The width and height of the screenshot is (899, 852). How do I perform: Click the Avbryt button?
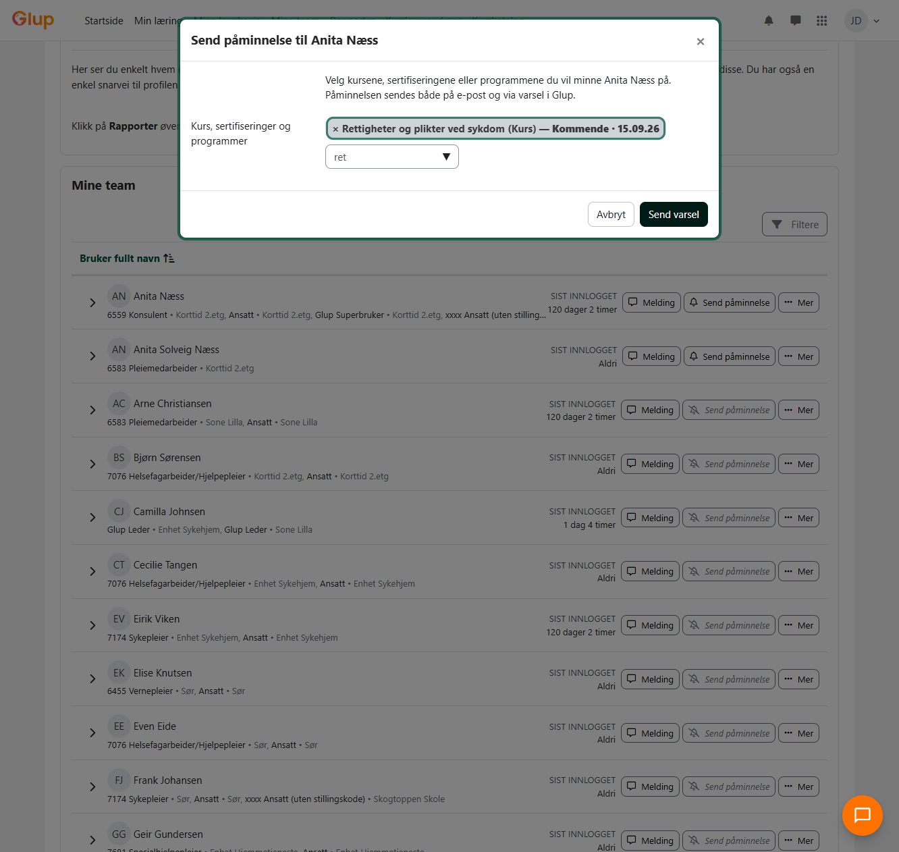tap(611, 215)
